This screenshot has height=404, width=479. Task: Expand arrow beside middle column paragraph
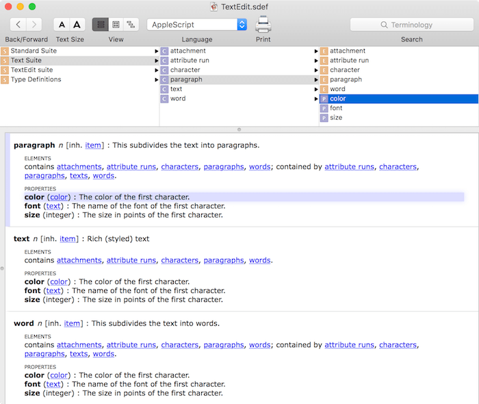point(316,79)
